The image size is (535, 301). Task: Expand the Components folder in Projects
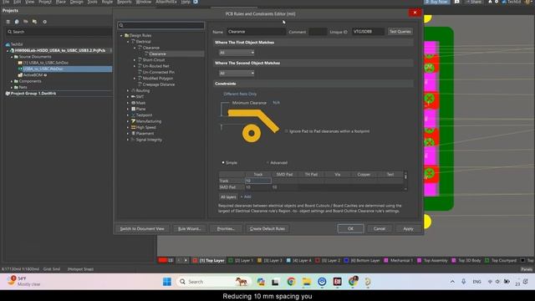[12, 81]
